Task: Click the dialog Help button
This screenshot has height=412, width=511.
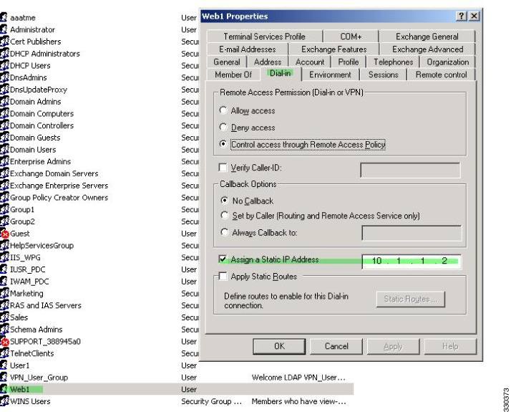Action: (450, 346)
